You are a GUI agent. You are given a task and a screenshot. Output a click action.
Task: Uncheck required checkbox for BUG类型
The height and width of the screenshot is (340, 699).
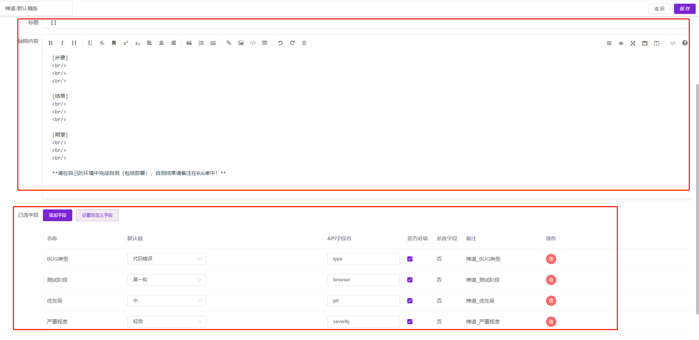point(410,259)
